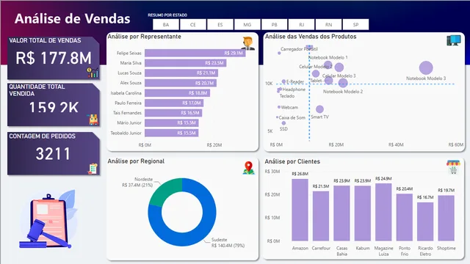Image resolution: width=470 pixels, height=264 pixels.
Task: Click the Sudeste R$ 140.4M (79%) label
Action: point(228,243)
